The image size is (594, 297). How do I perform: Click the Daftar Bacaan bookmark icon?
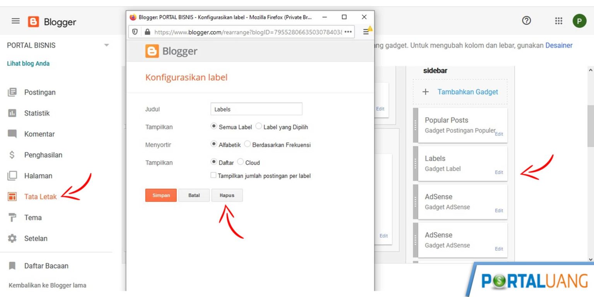(12, 266)
